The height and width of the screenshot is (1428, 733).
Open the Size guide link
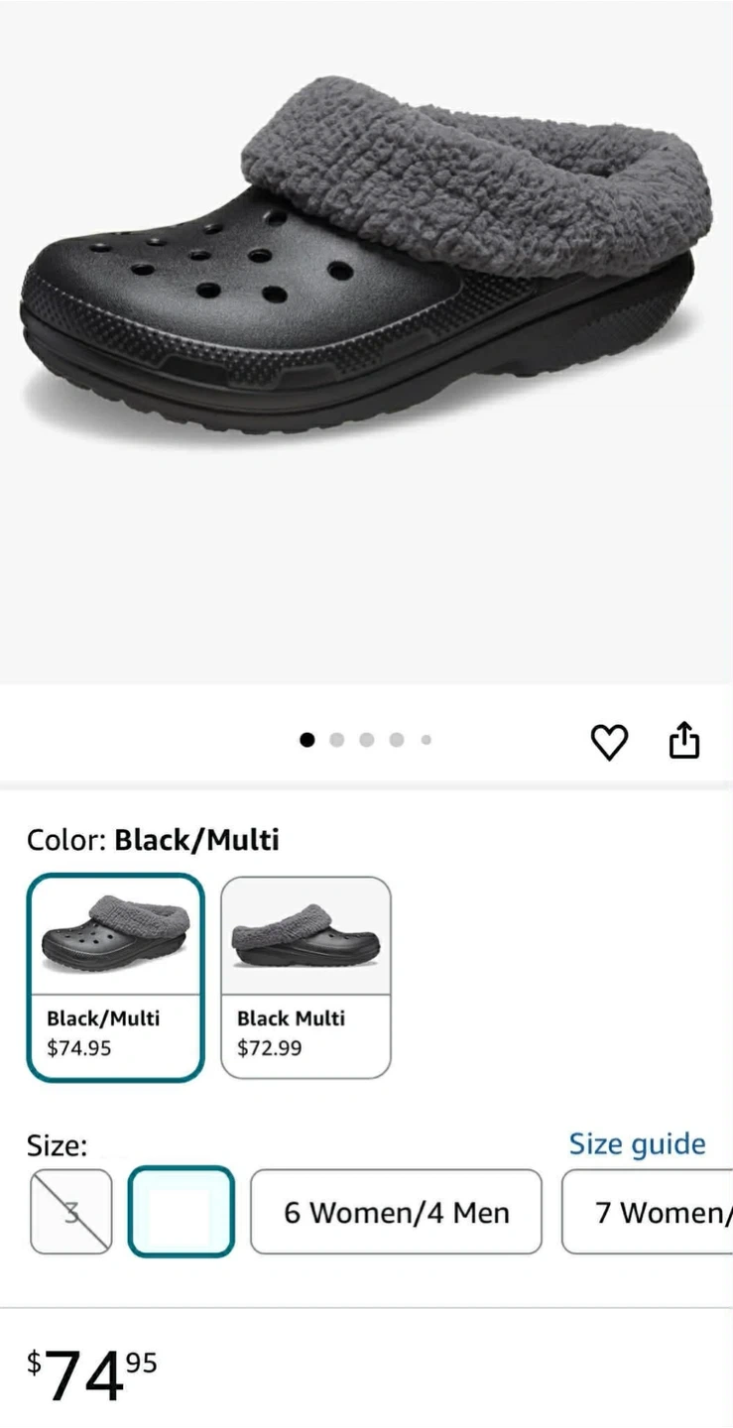point(637,1144)
